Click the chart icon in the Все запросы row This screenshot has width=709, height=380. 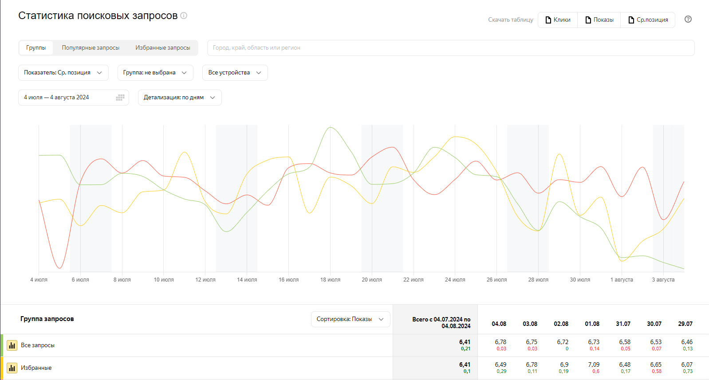point(12,345)
